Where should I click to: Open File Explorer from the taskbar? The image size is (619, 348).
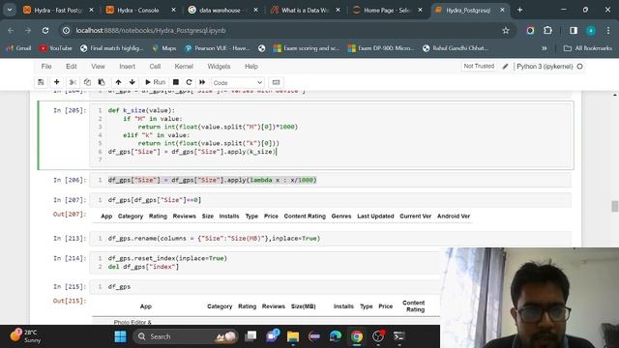point(293,336)
